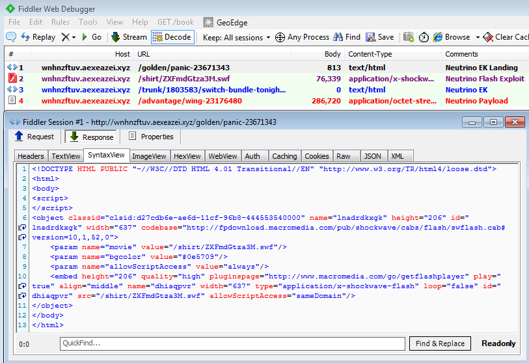Screen dimensions: 529x363
Task: Switch to the HexView tab
Action: 187,156
